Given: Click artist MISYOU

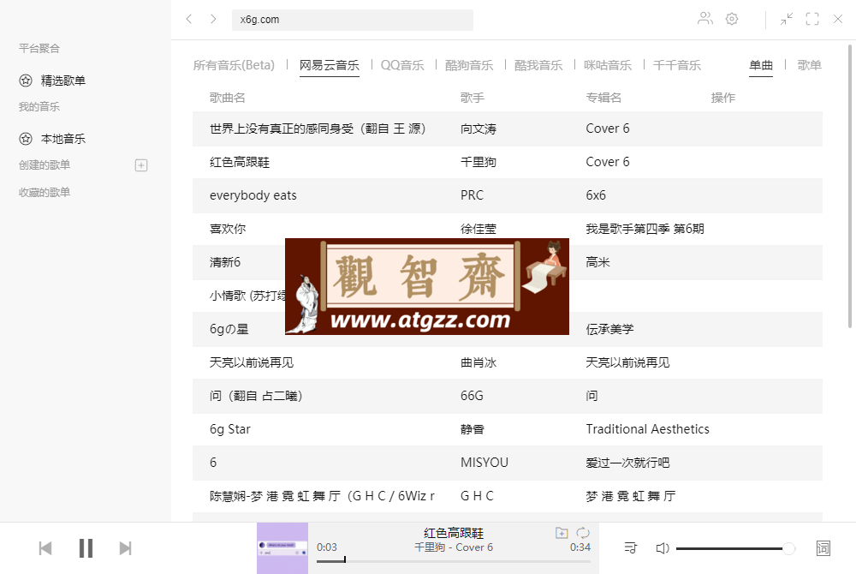Looking at the screenshot, I should click(x=484, y=463).
